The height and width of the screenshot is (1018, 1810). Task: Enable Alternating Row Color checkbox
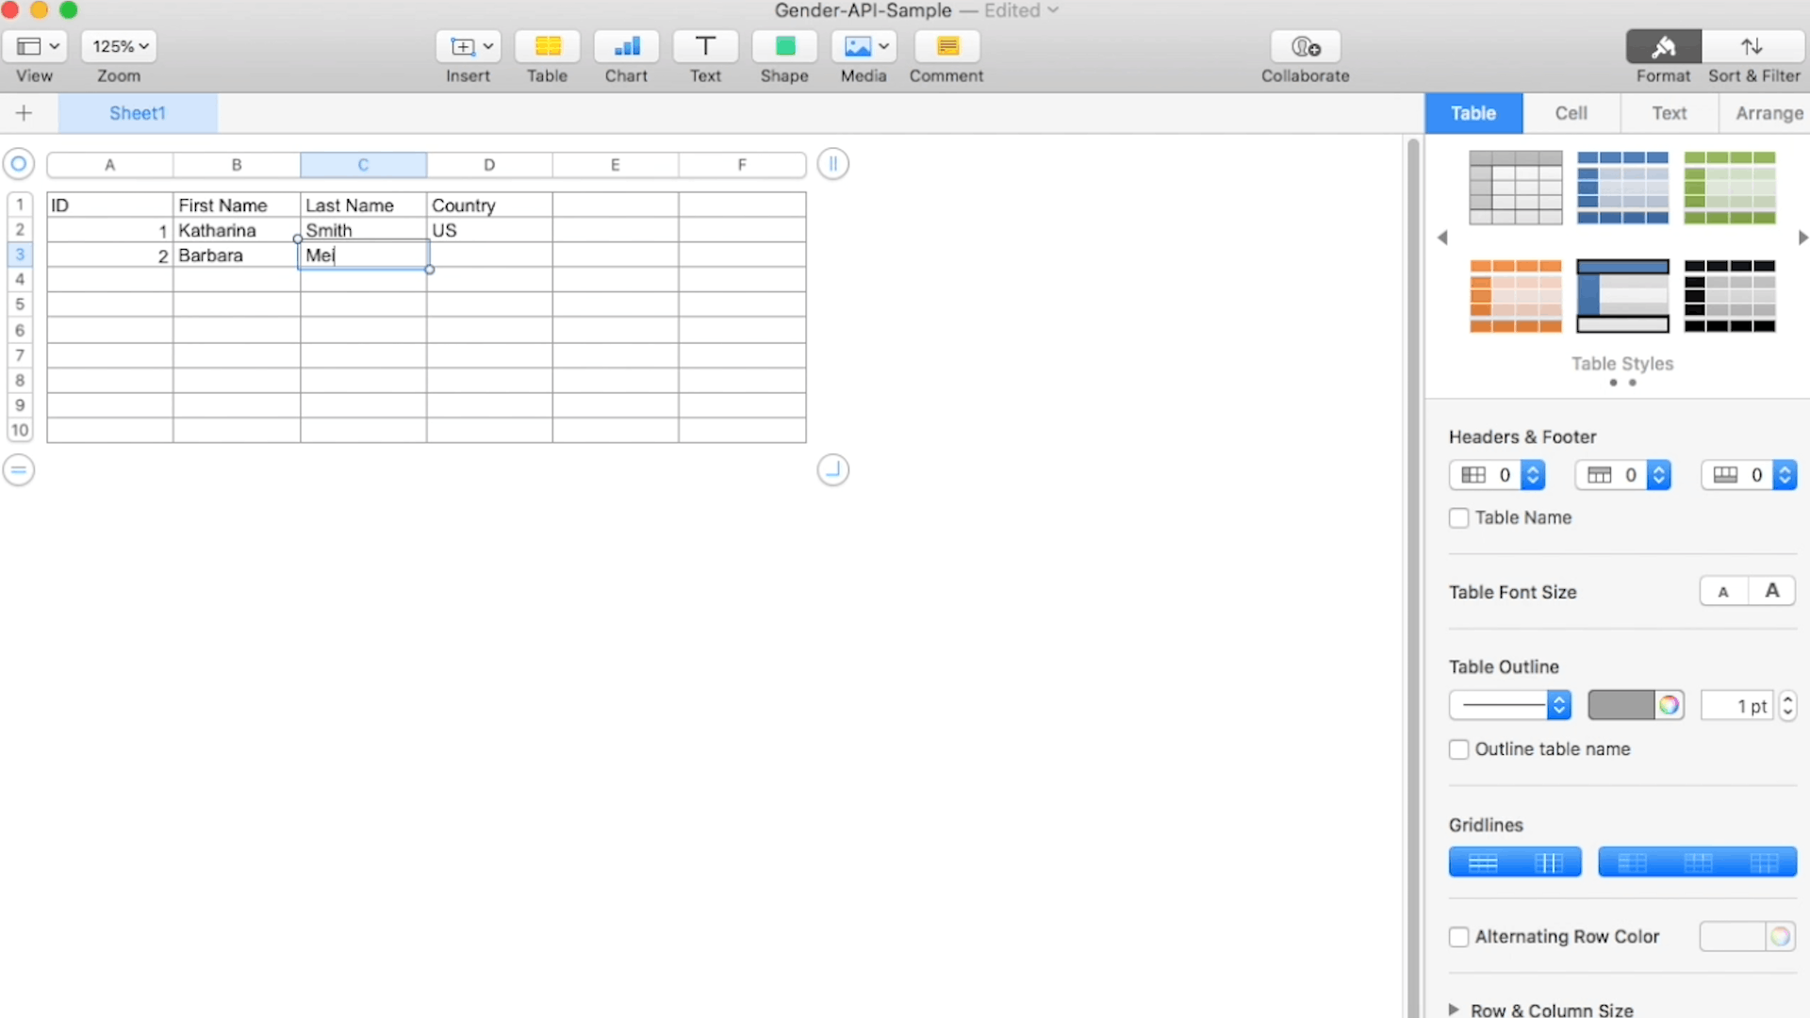click(x=1458, y=937)
